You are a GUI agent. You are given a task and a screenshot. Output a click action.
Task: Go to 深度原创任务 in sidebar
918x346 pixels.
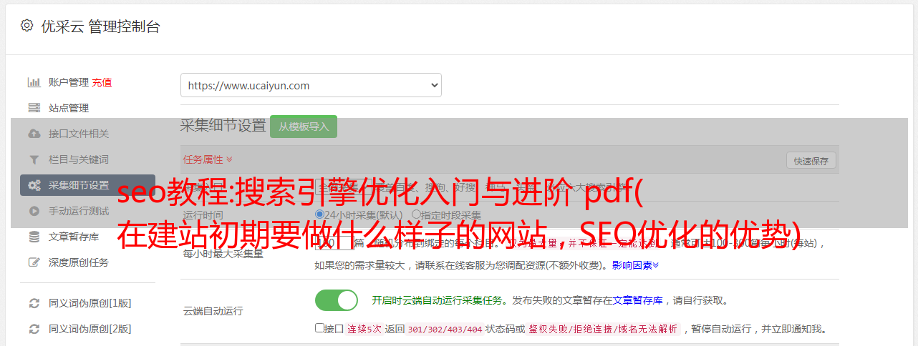point(79,262)
